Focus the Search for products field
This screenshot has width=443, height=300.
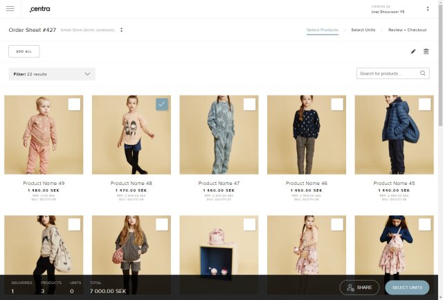click(x=388, y=73)
